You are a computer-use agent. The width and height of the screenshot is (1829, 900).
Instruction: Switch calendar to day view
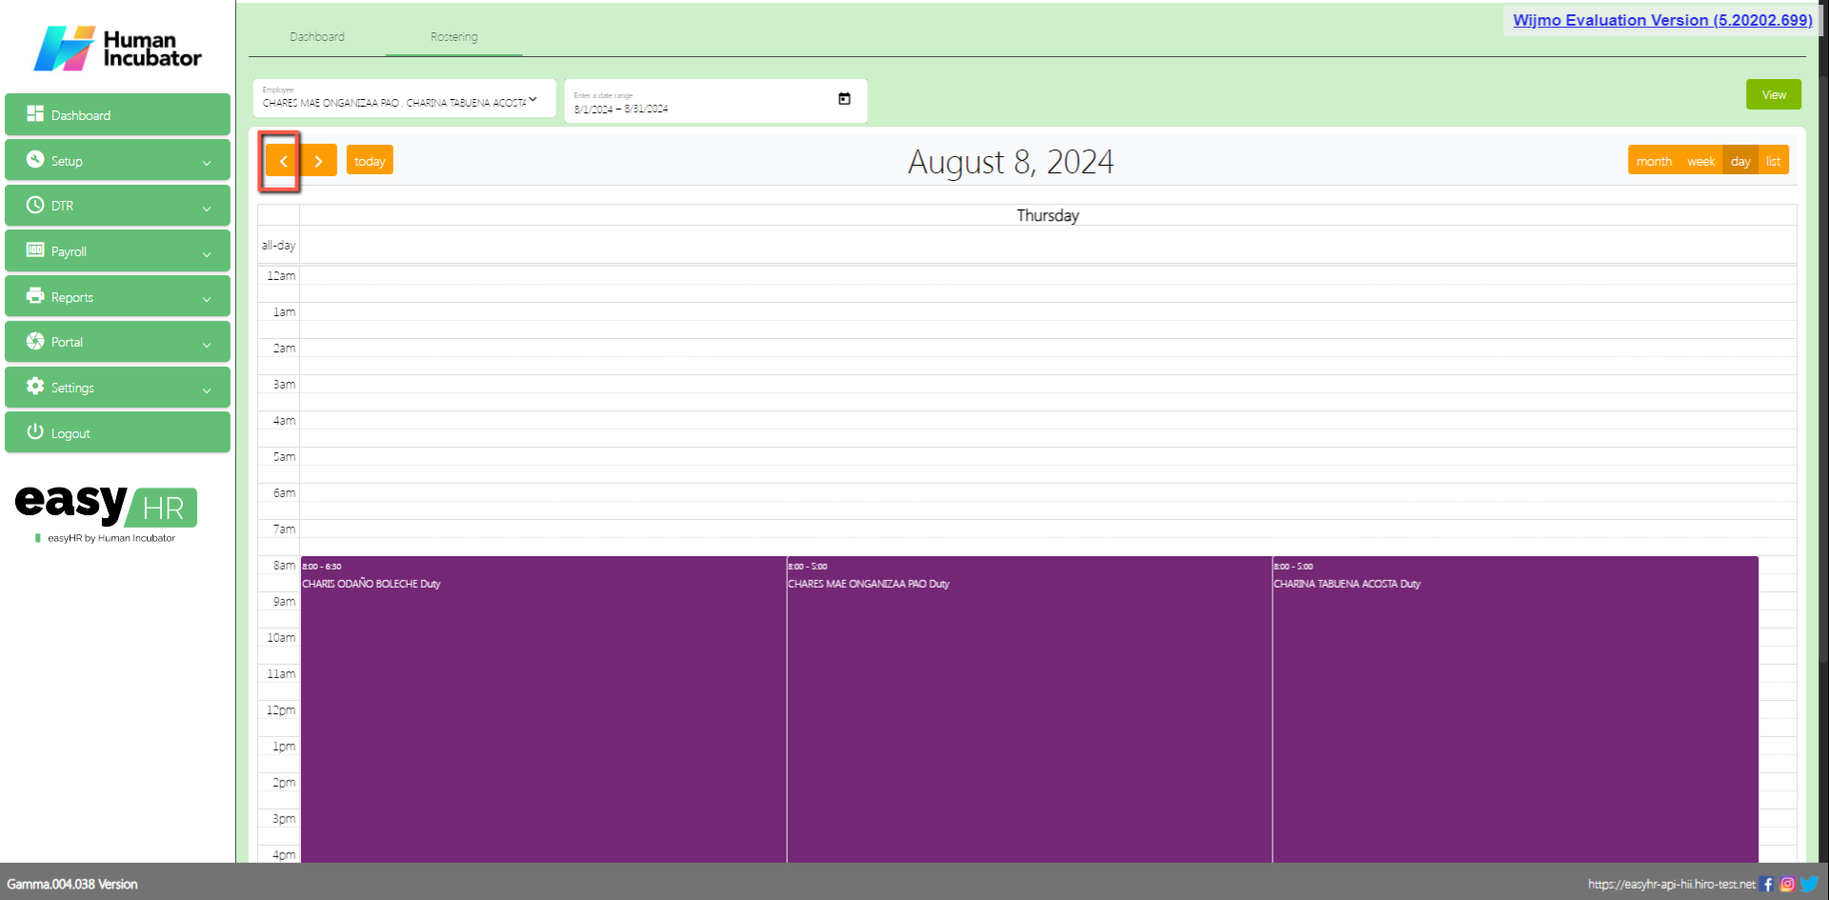pos(1740,161)
